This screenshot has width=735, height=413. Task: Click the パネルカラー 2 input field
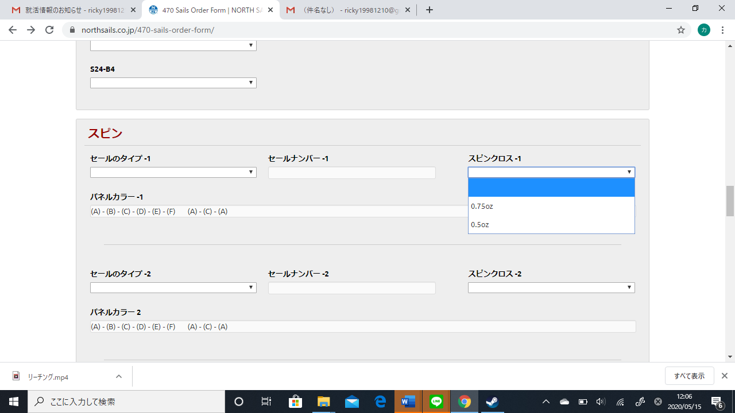pos(363,326)
